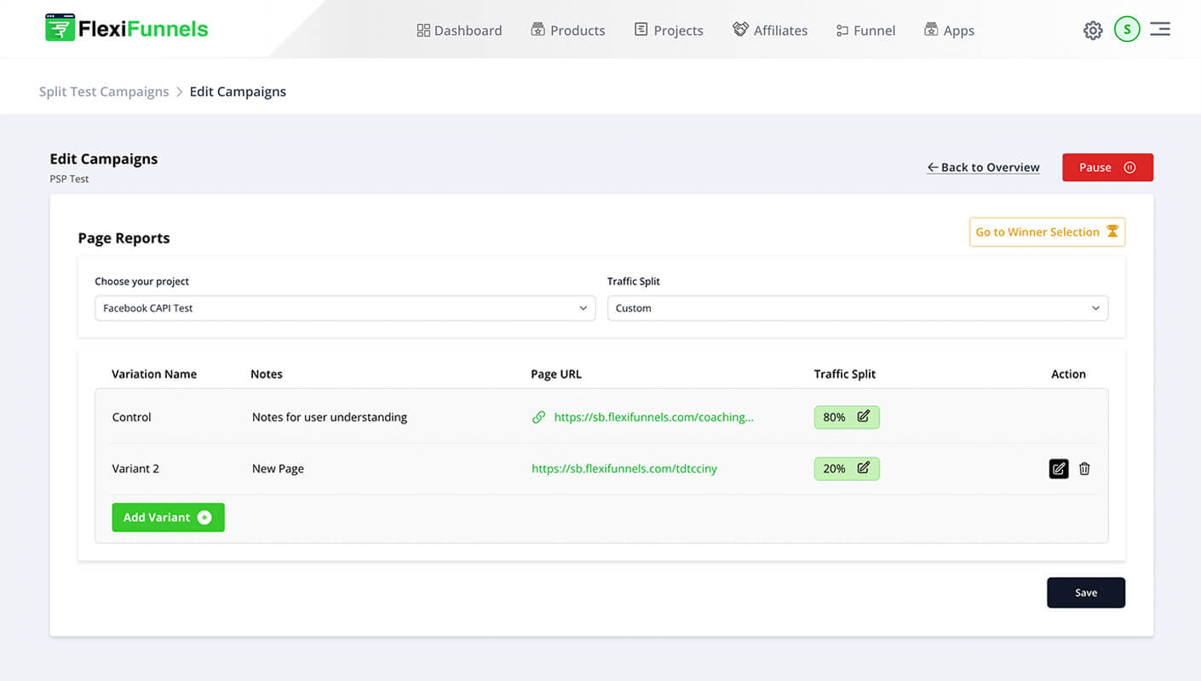Save the campaign changes
This screenshot has height=681, width=1201.
point(1085,592)
